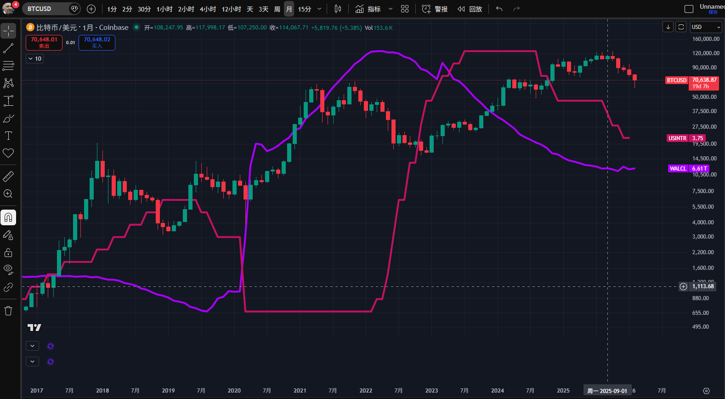
Task: Click the second pane purple refresh icon
Action: coord(51,362)
